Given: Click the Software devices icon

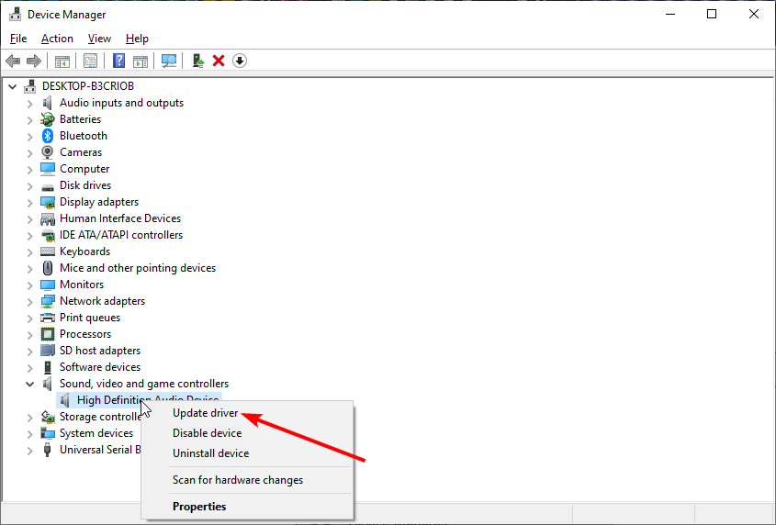Looking at the screenshot, I should (48, 367).
